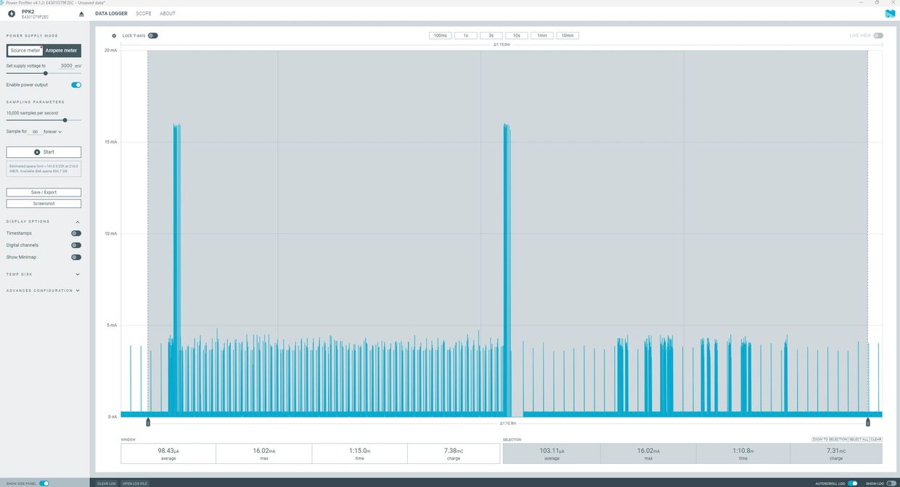The image size is (900, 487).
Task: Click the Save / Export button
Action: (44, 192)
